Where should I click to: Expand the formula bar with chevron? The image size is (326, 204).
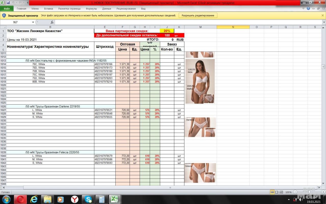[x=324, y=22]
